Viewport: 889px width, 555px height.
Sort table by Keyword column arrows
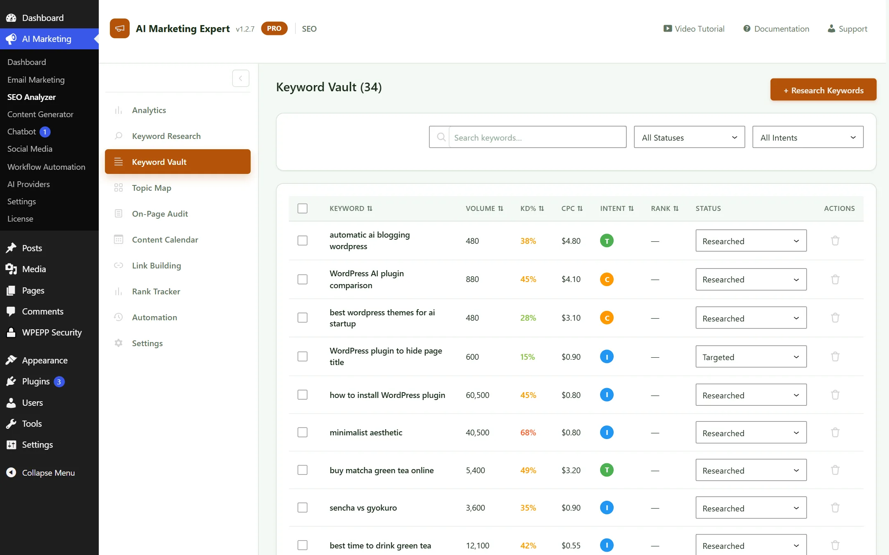tap(370, 208)
